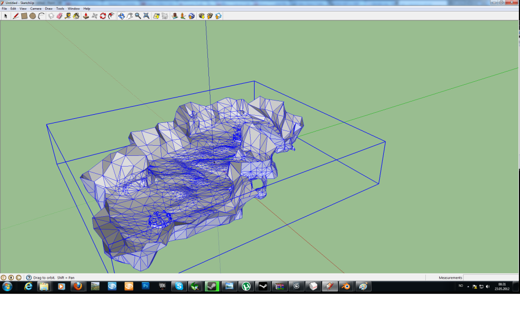Viewport: 520px width, 330px height.
Task: Click Place Model in Google Earth
Action: pos(192,16)
